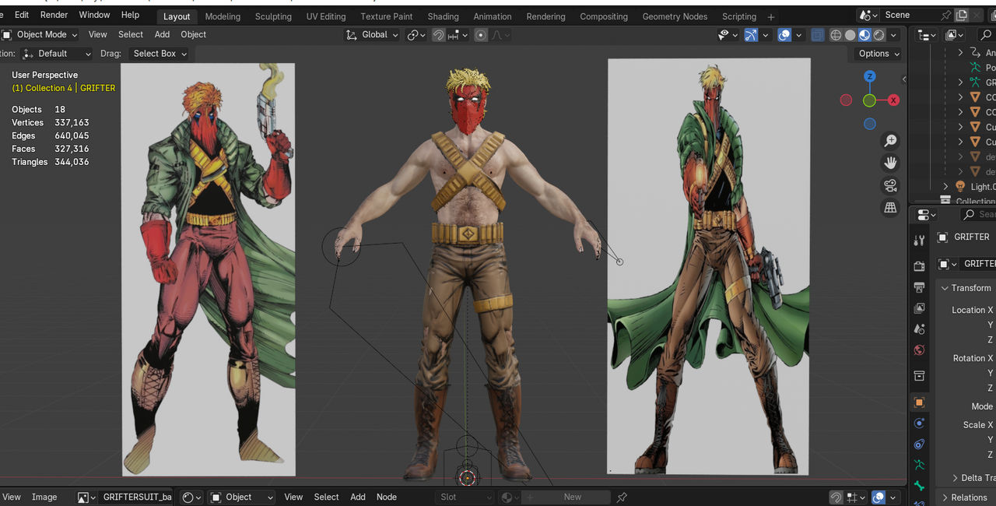Open the Scene properties tab
This screenshot has width=996, height=506.
[919, 329]
